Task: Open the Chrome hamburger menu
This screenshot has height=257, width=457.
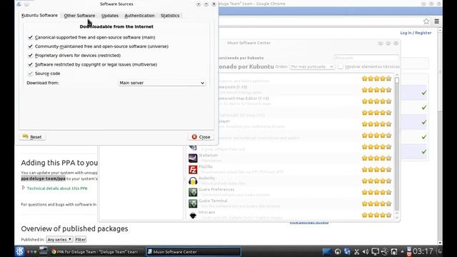Action: [436, 21]
